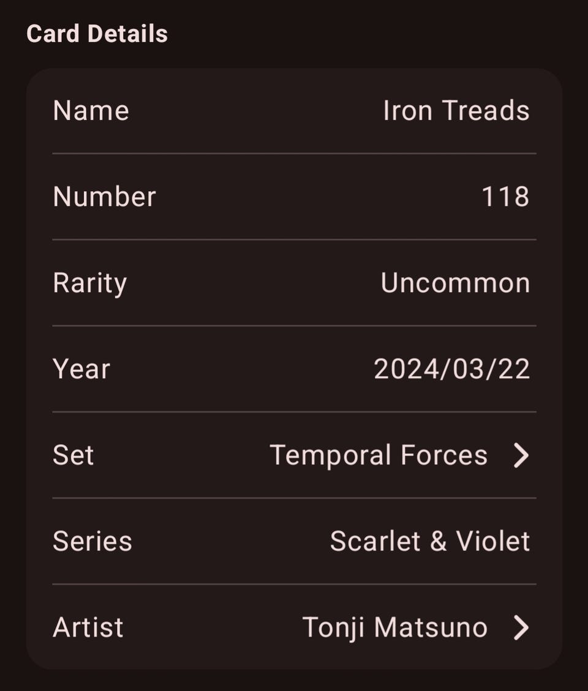
Task: Open the Temporal Forces set link
Action: coord(379,456)
